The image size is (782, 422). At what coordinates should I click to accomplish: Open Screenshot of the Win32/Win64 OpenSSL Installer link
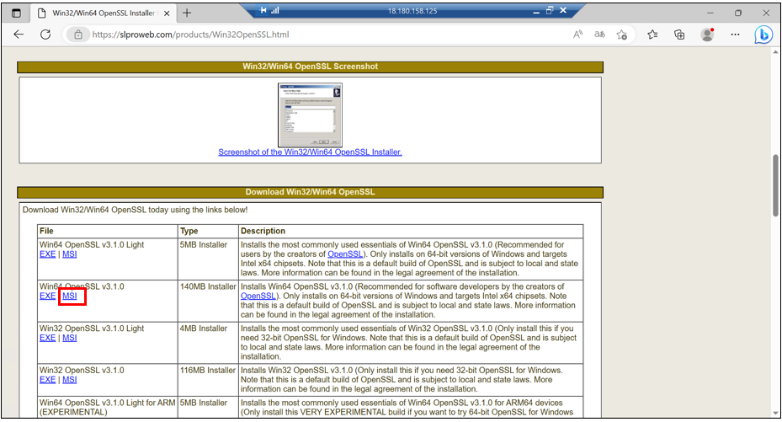pos(310,152)
